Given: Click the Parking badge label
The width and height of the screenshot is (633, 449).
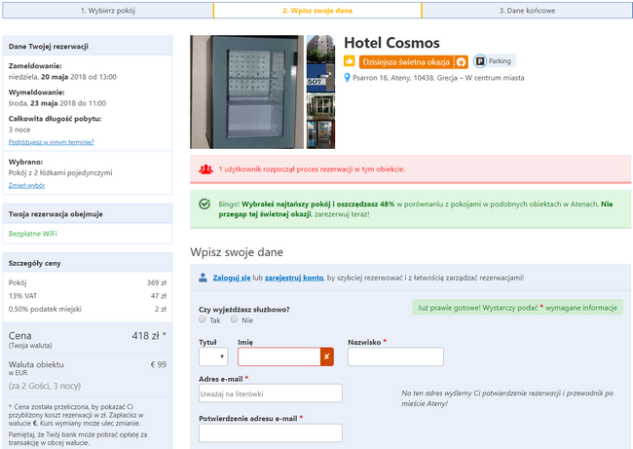Looking at the screenshot, I should pyautogui.click(x=500, y=61).
